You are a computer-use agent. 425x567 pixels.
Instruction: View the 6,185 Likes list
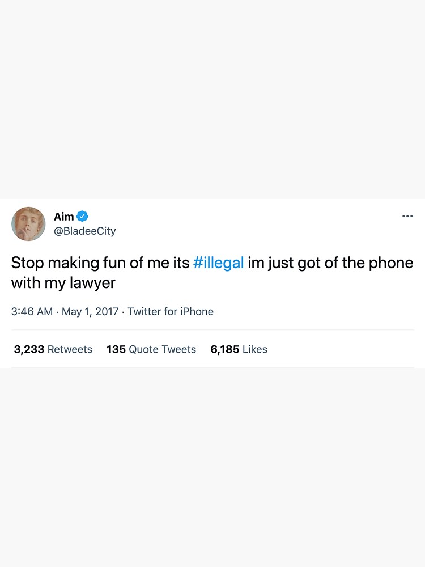point(239,349)
